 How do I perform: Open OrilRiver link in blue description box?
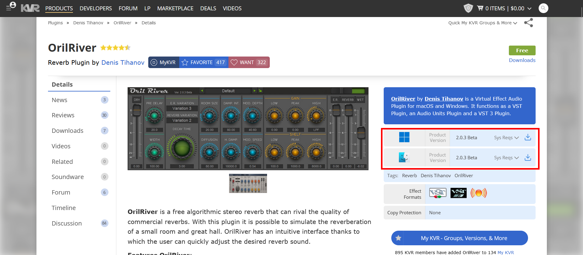[x=403, y=99]
